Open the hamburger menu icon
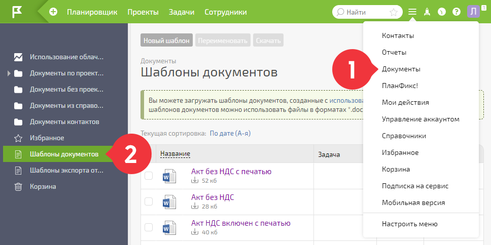 (412, 12)
